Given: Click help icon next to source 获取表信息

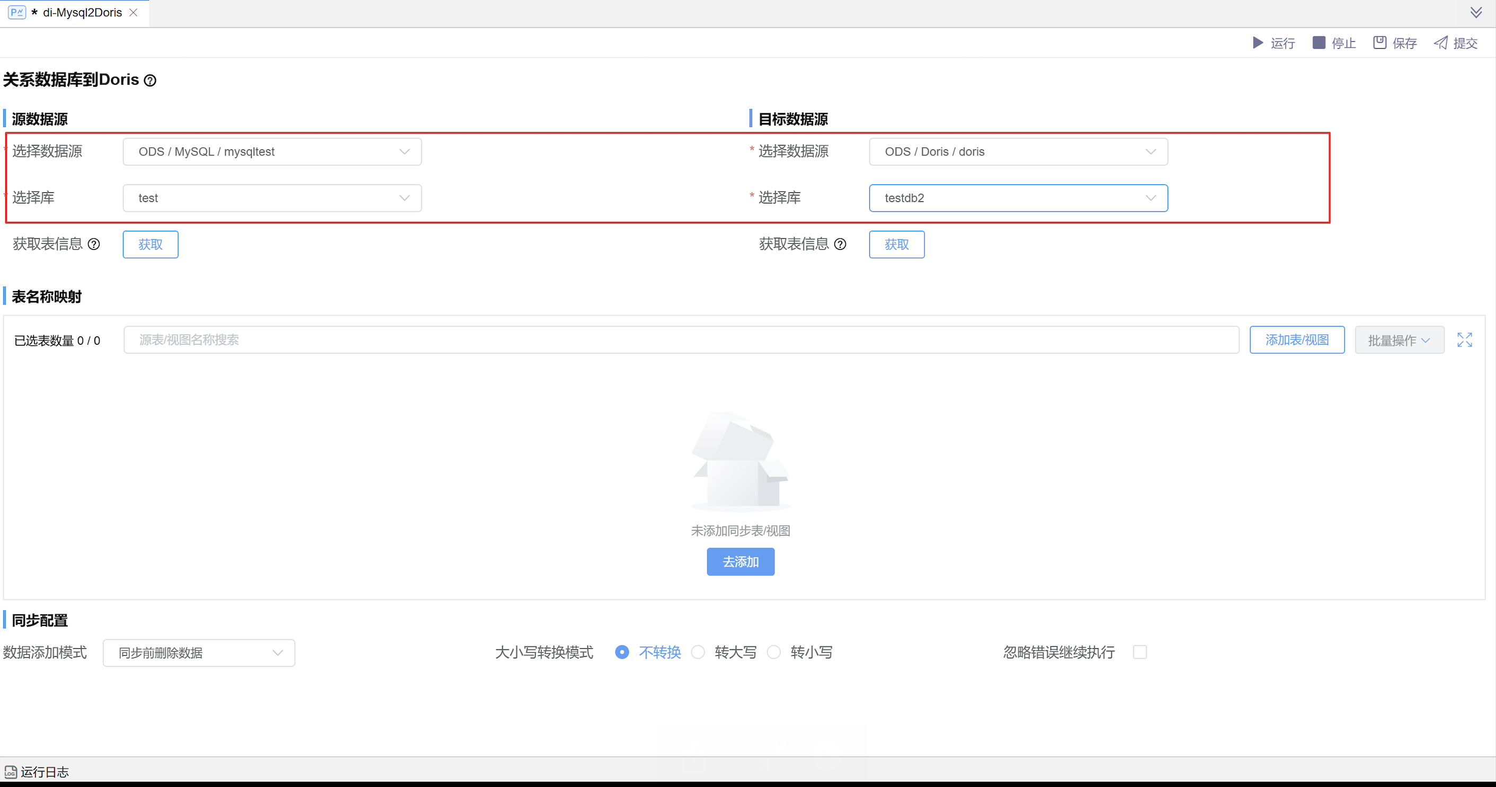Looking at the screenshot, I should pyautogui.click(x=93, y=244).
